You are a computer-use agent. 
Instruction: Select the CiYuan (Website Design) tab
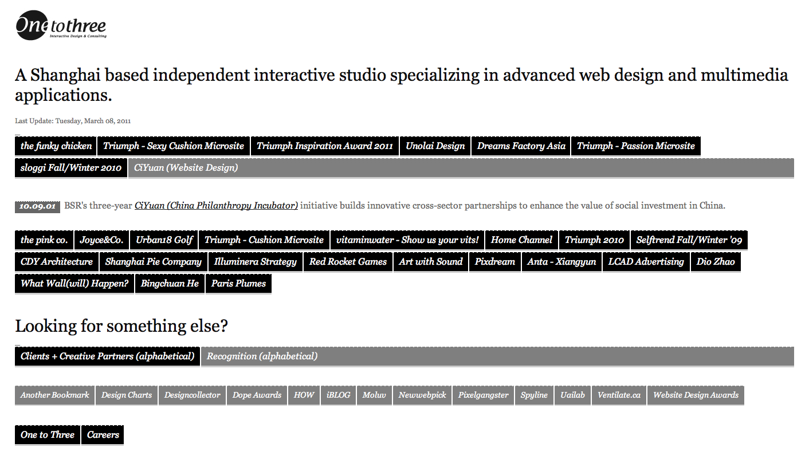(x=461, y=168)
